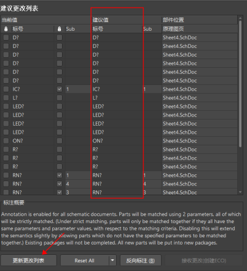
Task: Click the lock icon beside Sub header
Action: pos(60,29)
